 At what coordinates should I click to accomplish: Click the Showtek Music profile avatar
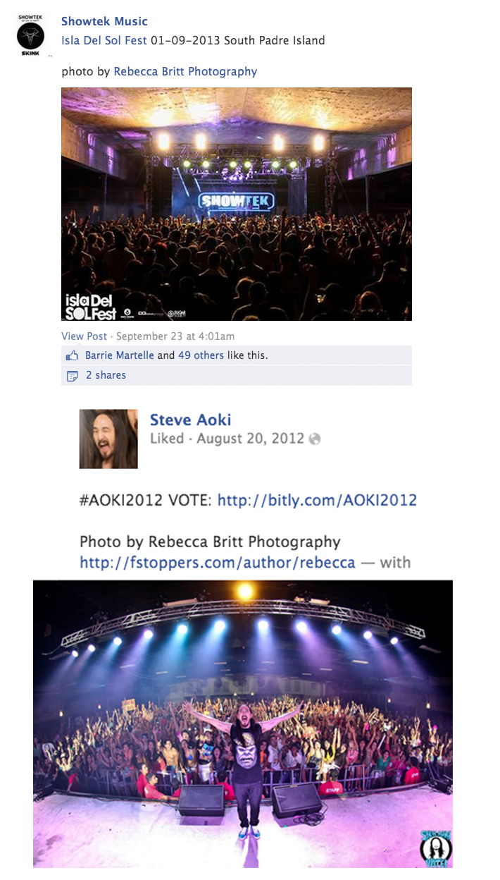(x=30, y=35)
